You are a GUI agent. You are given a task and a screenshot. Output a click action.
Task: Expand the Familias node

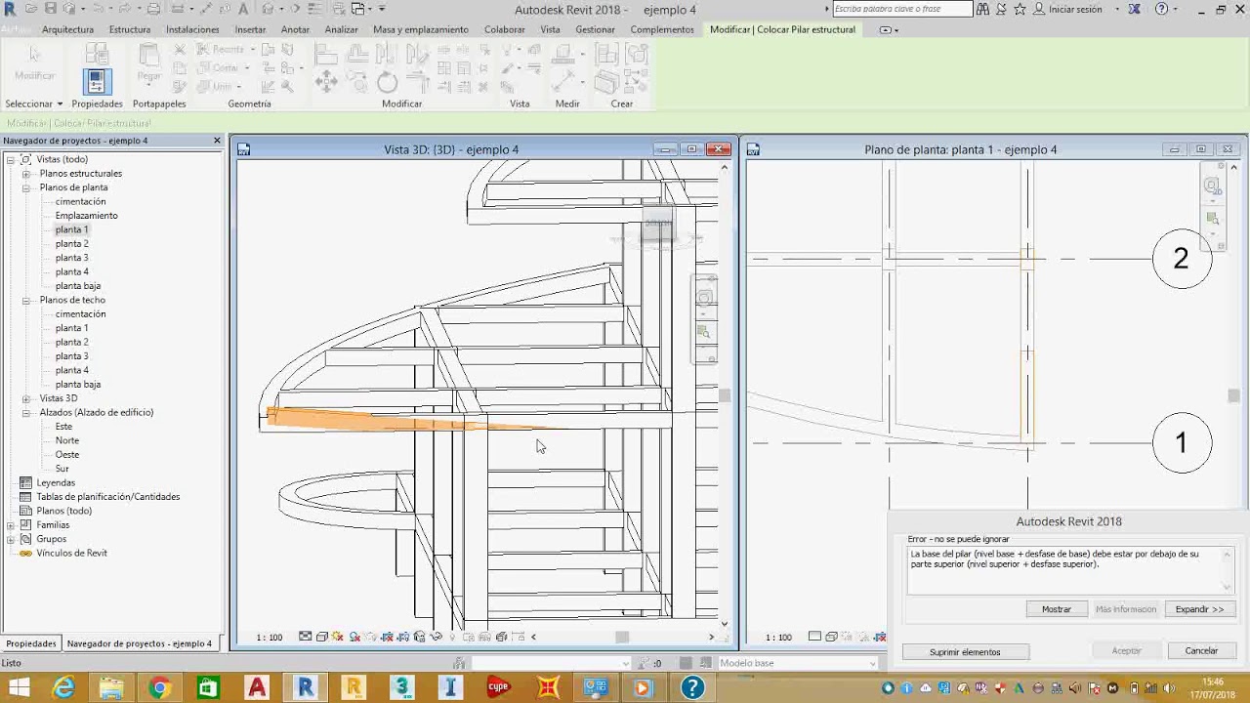tap(11, 525)
